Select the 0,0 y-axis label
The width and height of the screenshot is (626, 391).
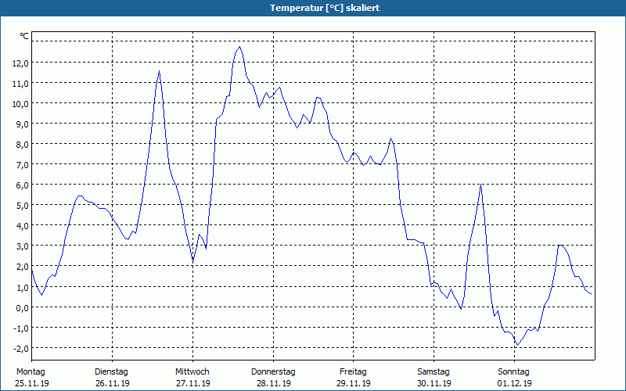(x=22, y=307)
